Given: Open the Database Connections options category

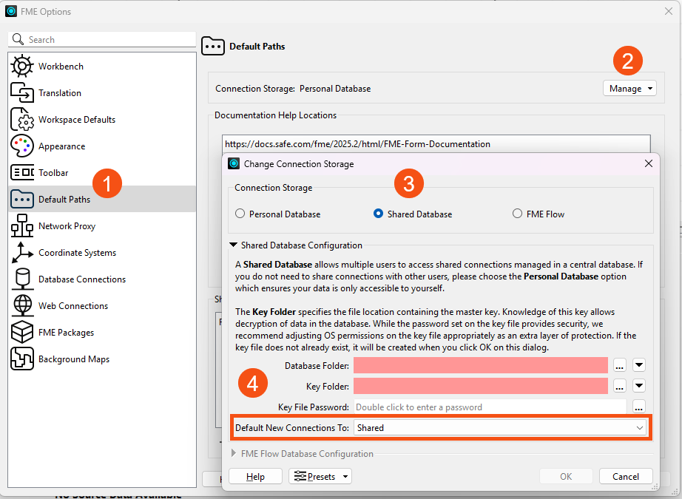Looking at the screenshot, I should coord(102,279).
